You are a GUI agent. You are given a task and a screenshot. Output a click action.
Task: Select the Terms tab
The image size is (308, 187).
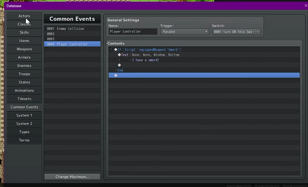click(x=24, y=140)
